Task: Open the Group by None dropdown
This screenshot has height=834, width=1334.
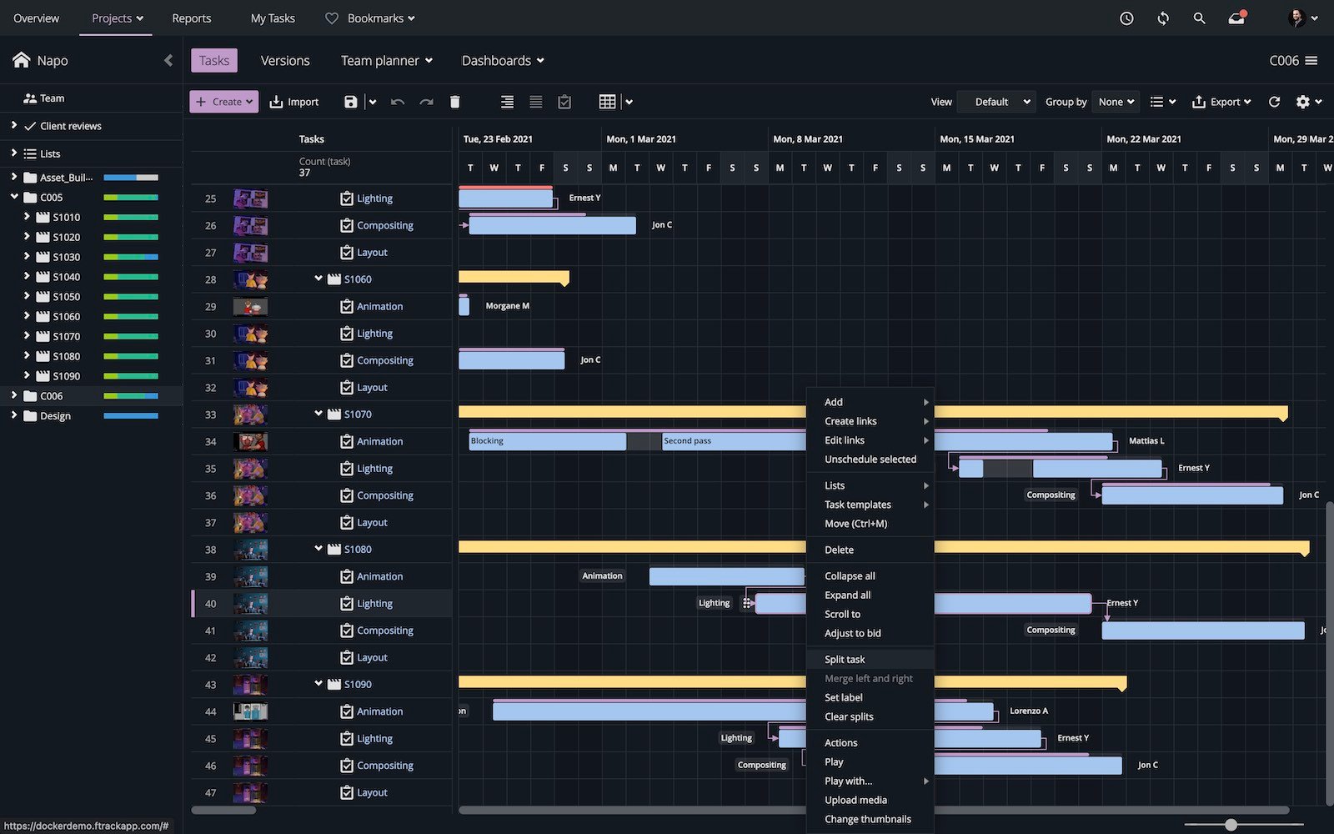Action: 1116,102
